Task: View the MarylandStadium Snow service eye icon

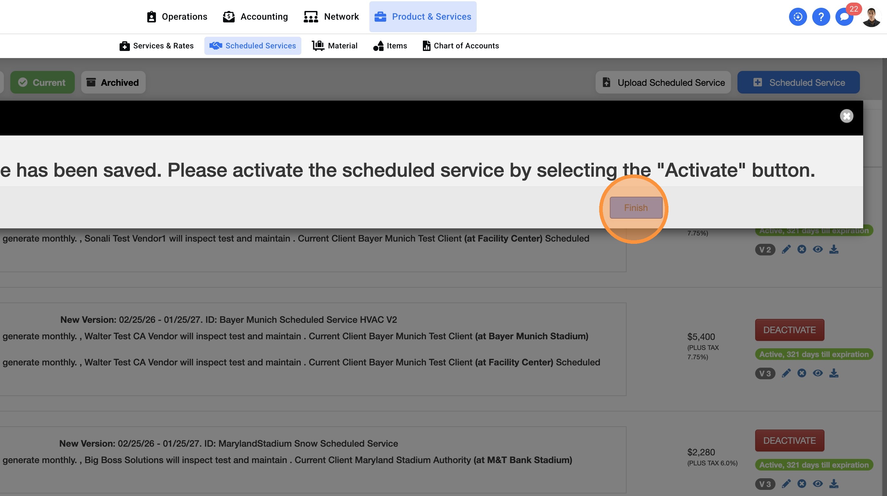Action: 817,484
